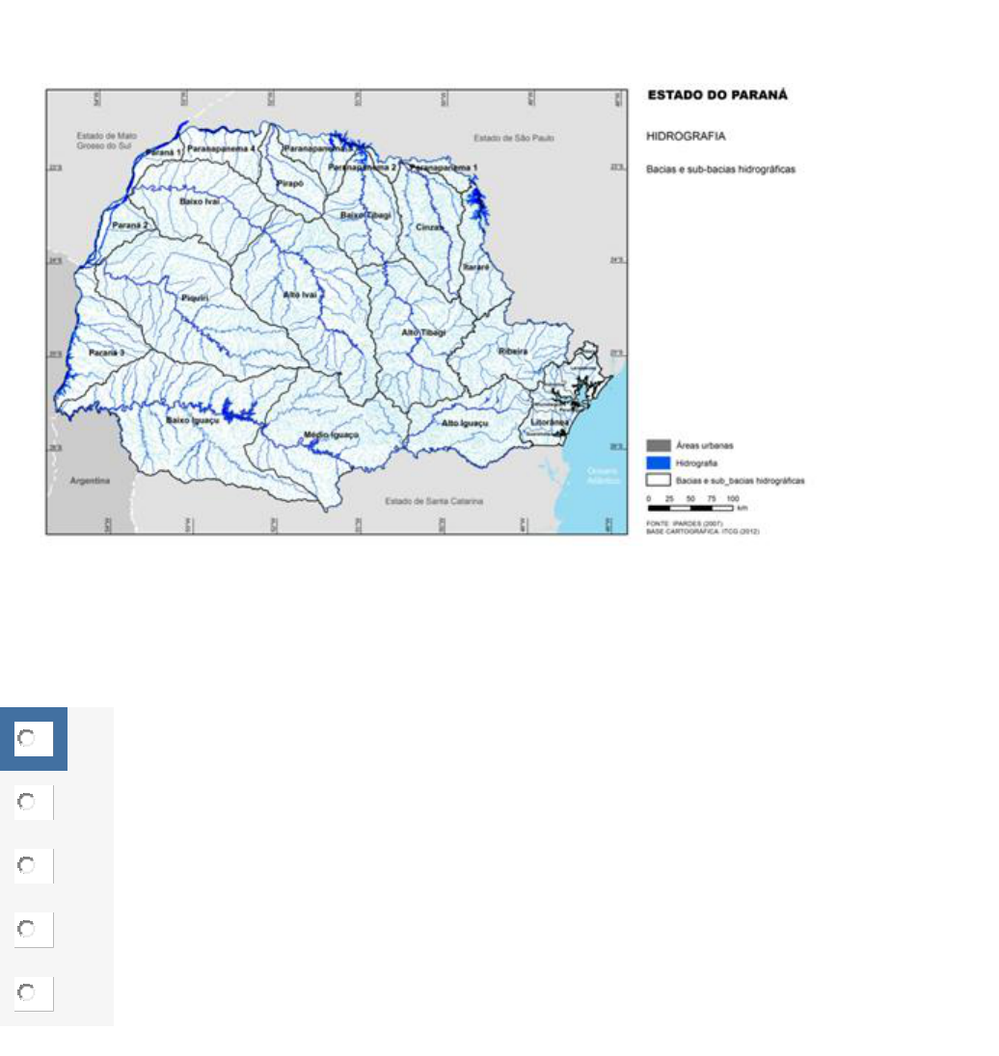Pick the fourth radio button option
Image resolution: width=999 pixels, height=1056 pixels.
pos(27,929)
